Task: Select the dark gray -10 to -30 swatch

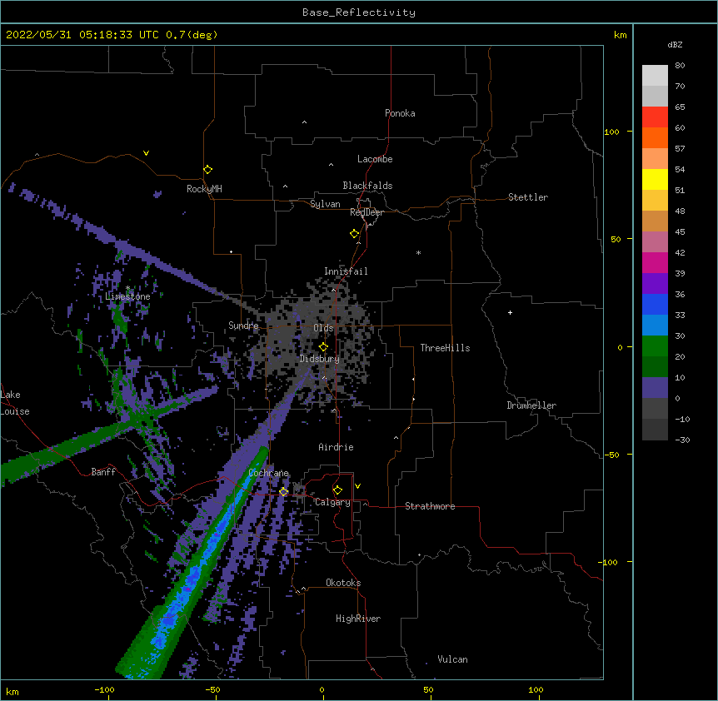Action: click(655, 430)
